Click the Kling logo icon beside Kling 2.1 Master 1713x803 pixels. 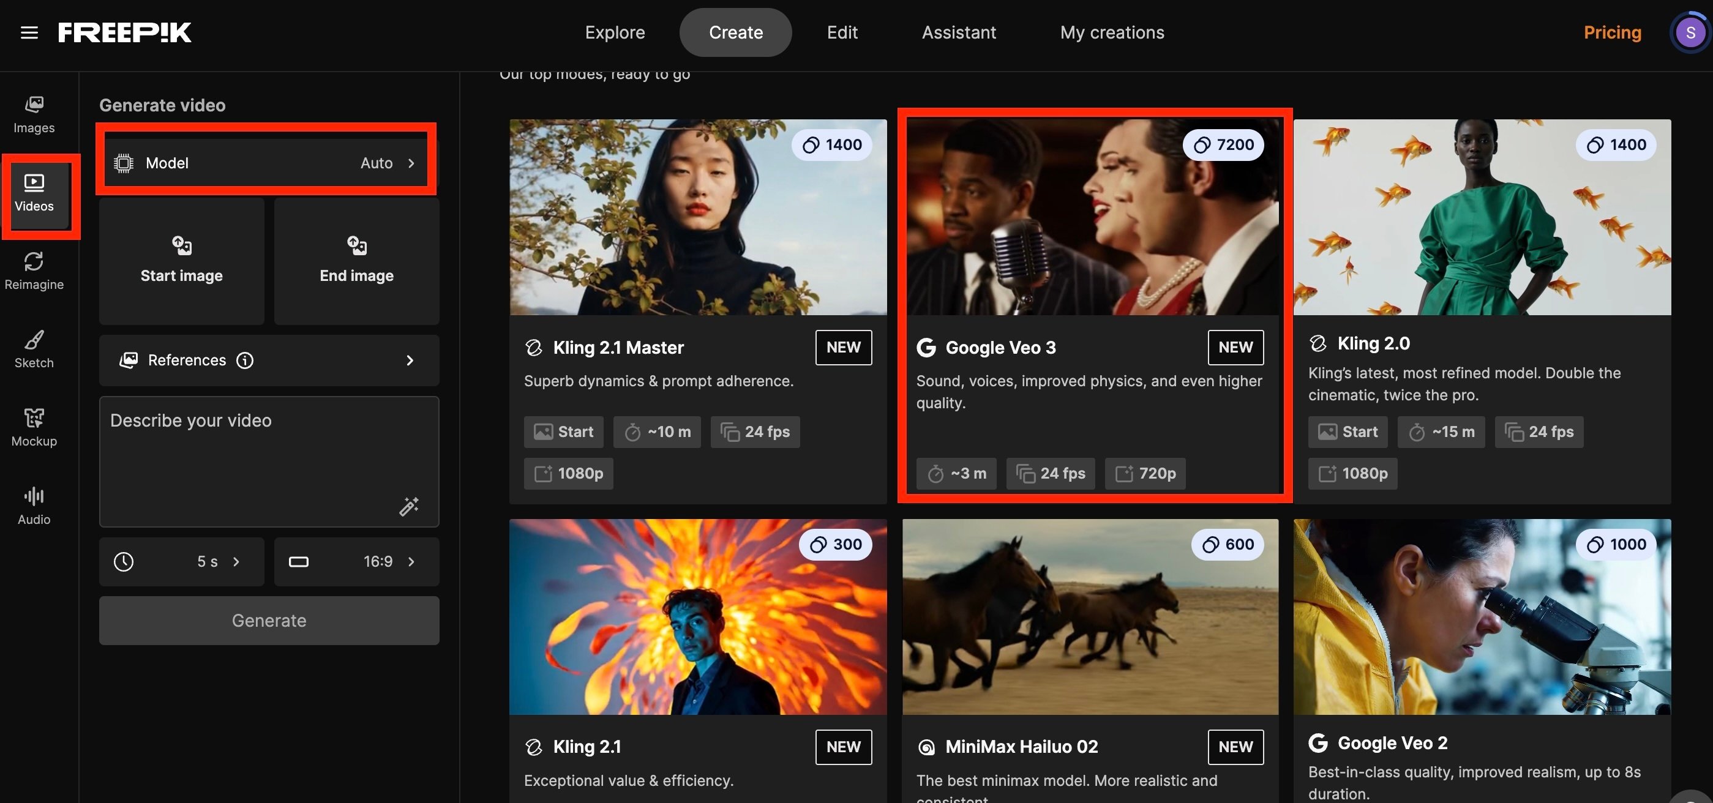(x=534, y=348)
